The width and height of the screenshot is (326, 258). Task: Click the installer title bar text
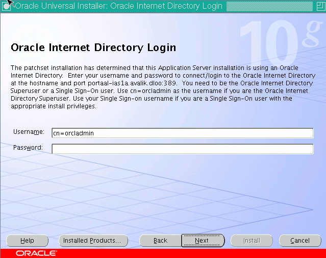pyautogui.click(x=119, y=6)
